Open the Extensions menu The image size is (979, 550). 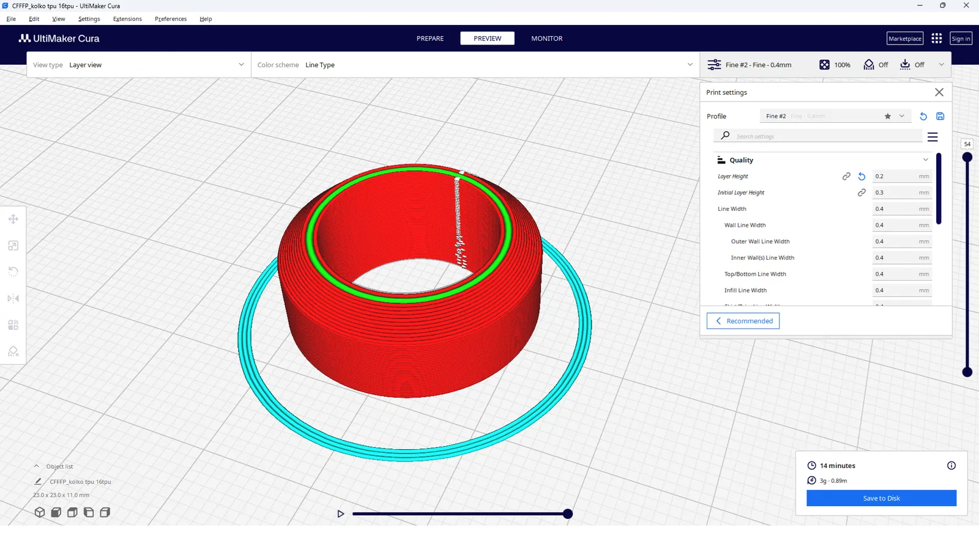pyautogui.click(x=127, y=19)
